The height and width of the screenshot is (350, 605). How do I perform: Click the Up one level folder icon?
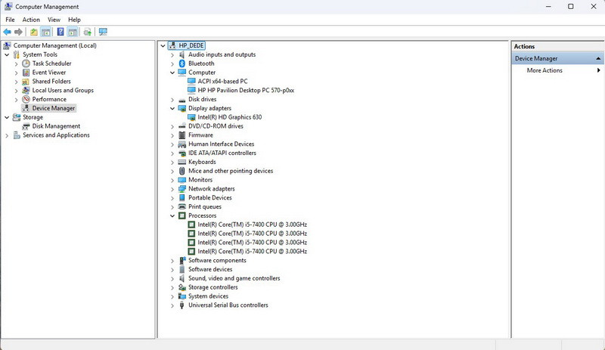[34, 32]
